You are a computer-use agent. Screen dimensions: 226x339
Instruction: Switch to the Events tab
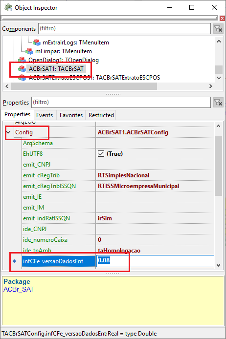(x=45, y=115)
